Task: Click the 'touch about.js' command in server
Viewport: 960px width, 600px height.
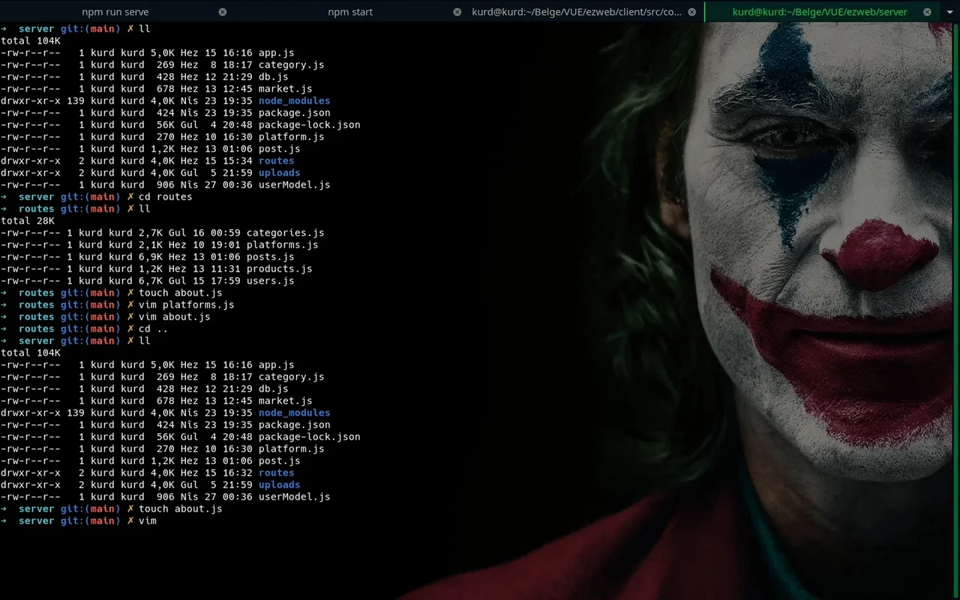Action: 180,508
